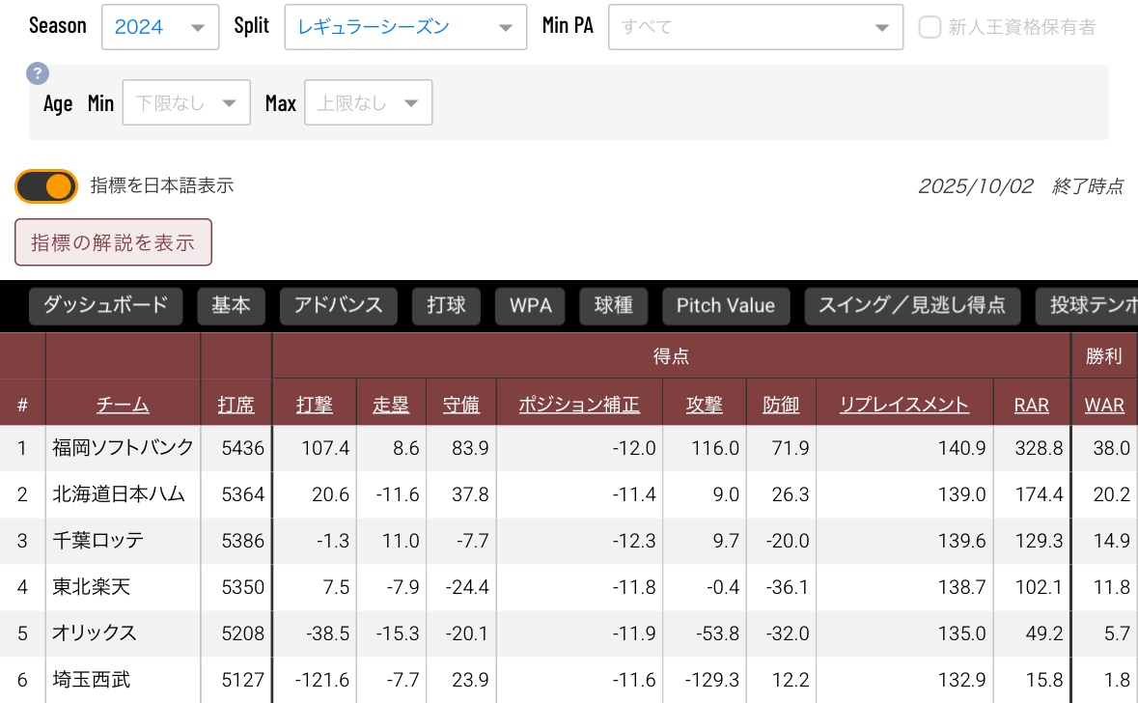This screenshot has height=703, width=1138.
Task: Check the 新人王資格保有者 checkbox
Action: 930,27
